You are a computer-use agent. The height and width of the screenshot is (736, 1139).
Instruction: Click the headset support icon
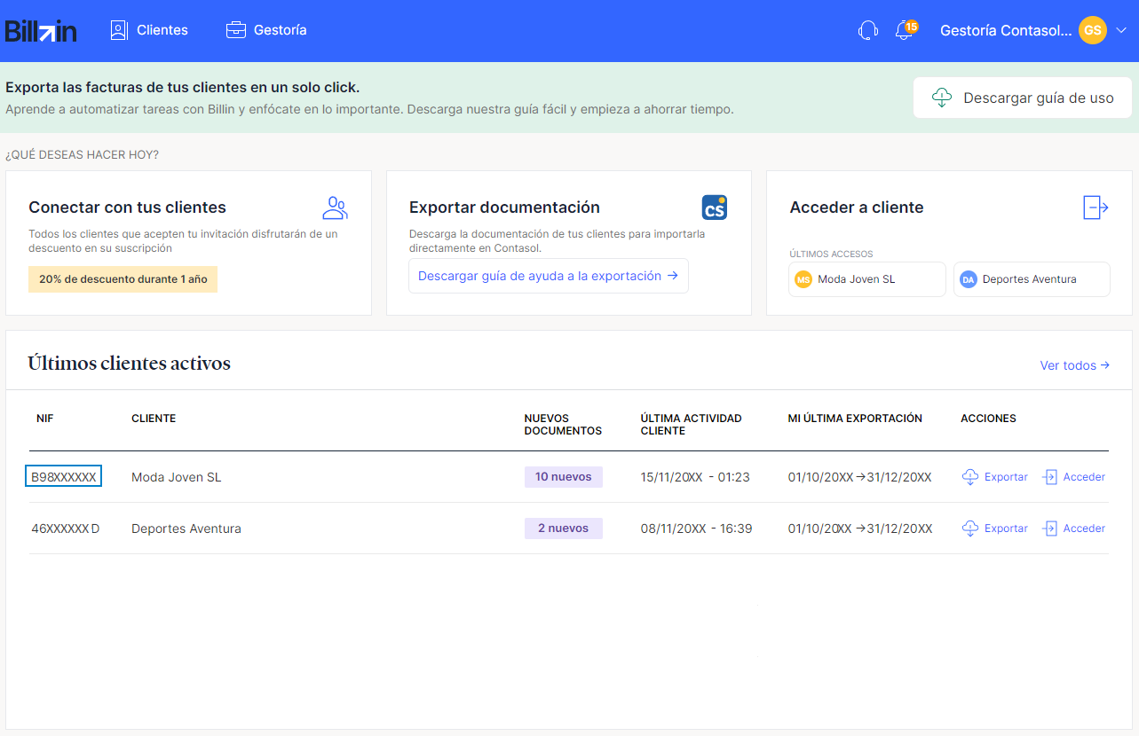(x=868, y=31)
